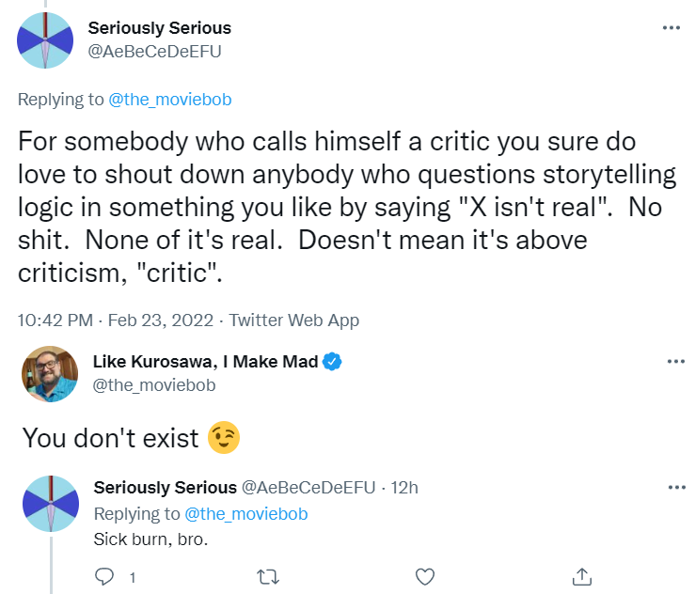Screen dimensions: 695x594
Task: Click the winking emoji in 'You don't exist'
Action: pos(224,438)
